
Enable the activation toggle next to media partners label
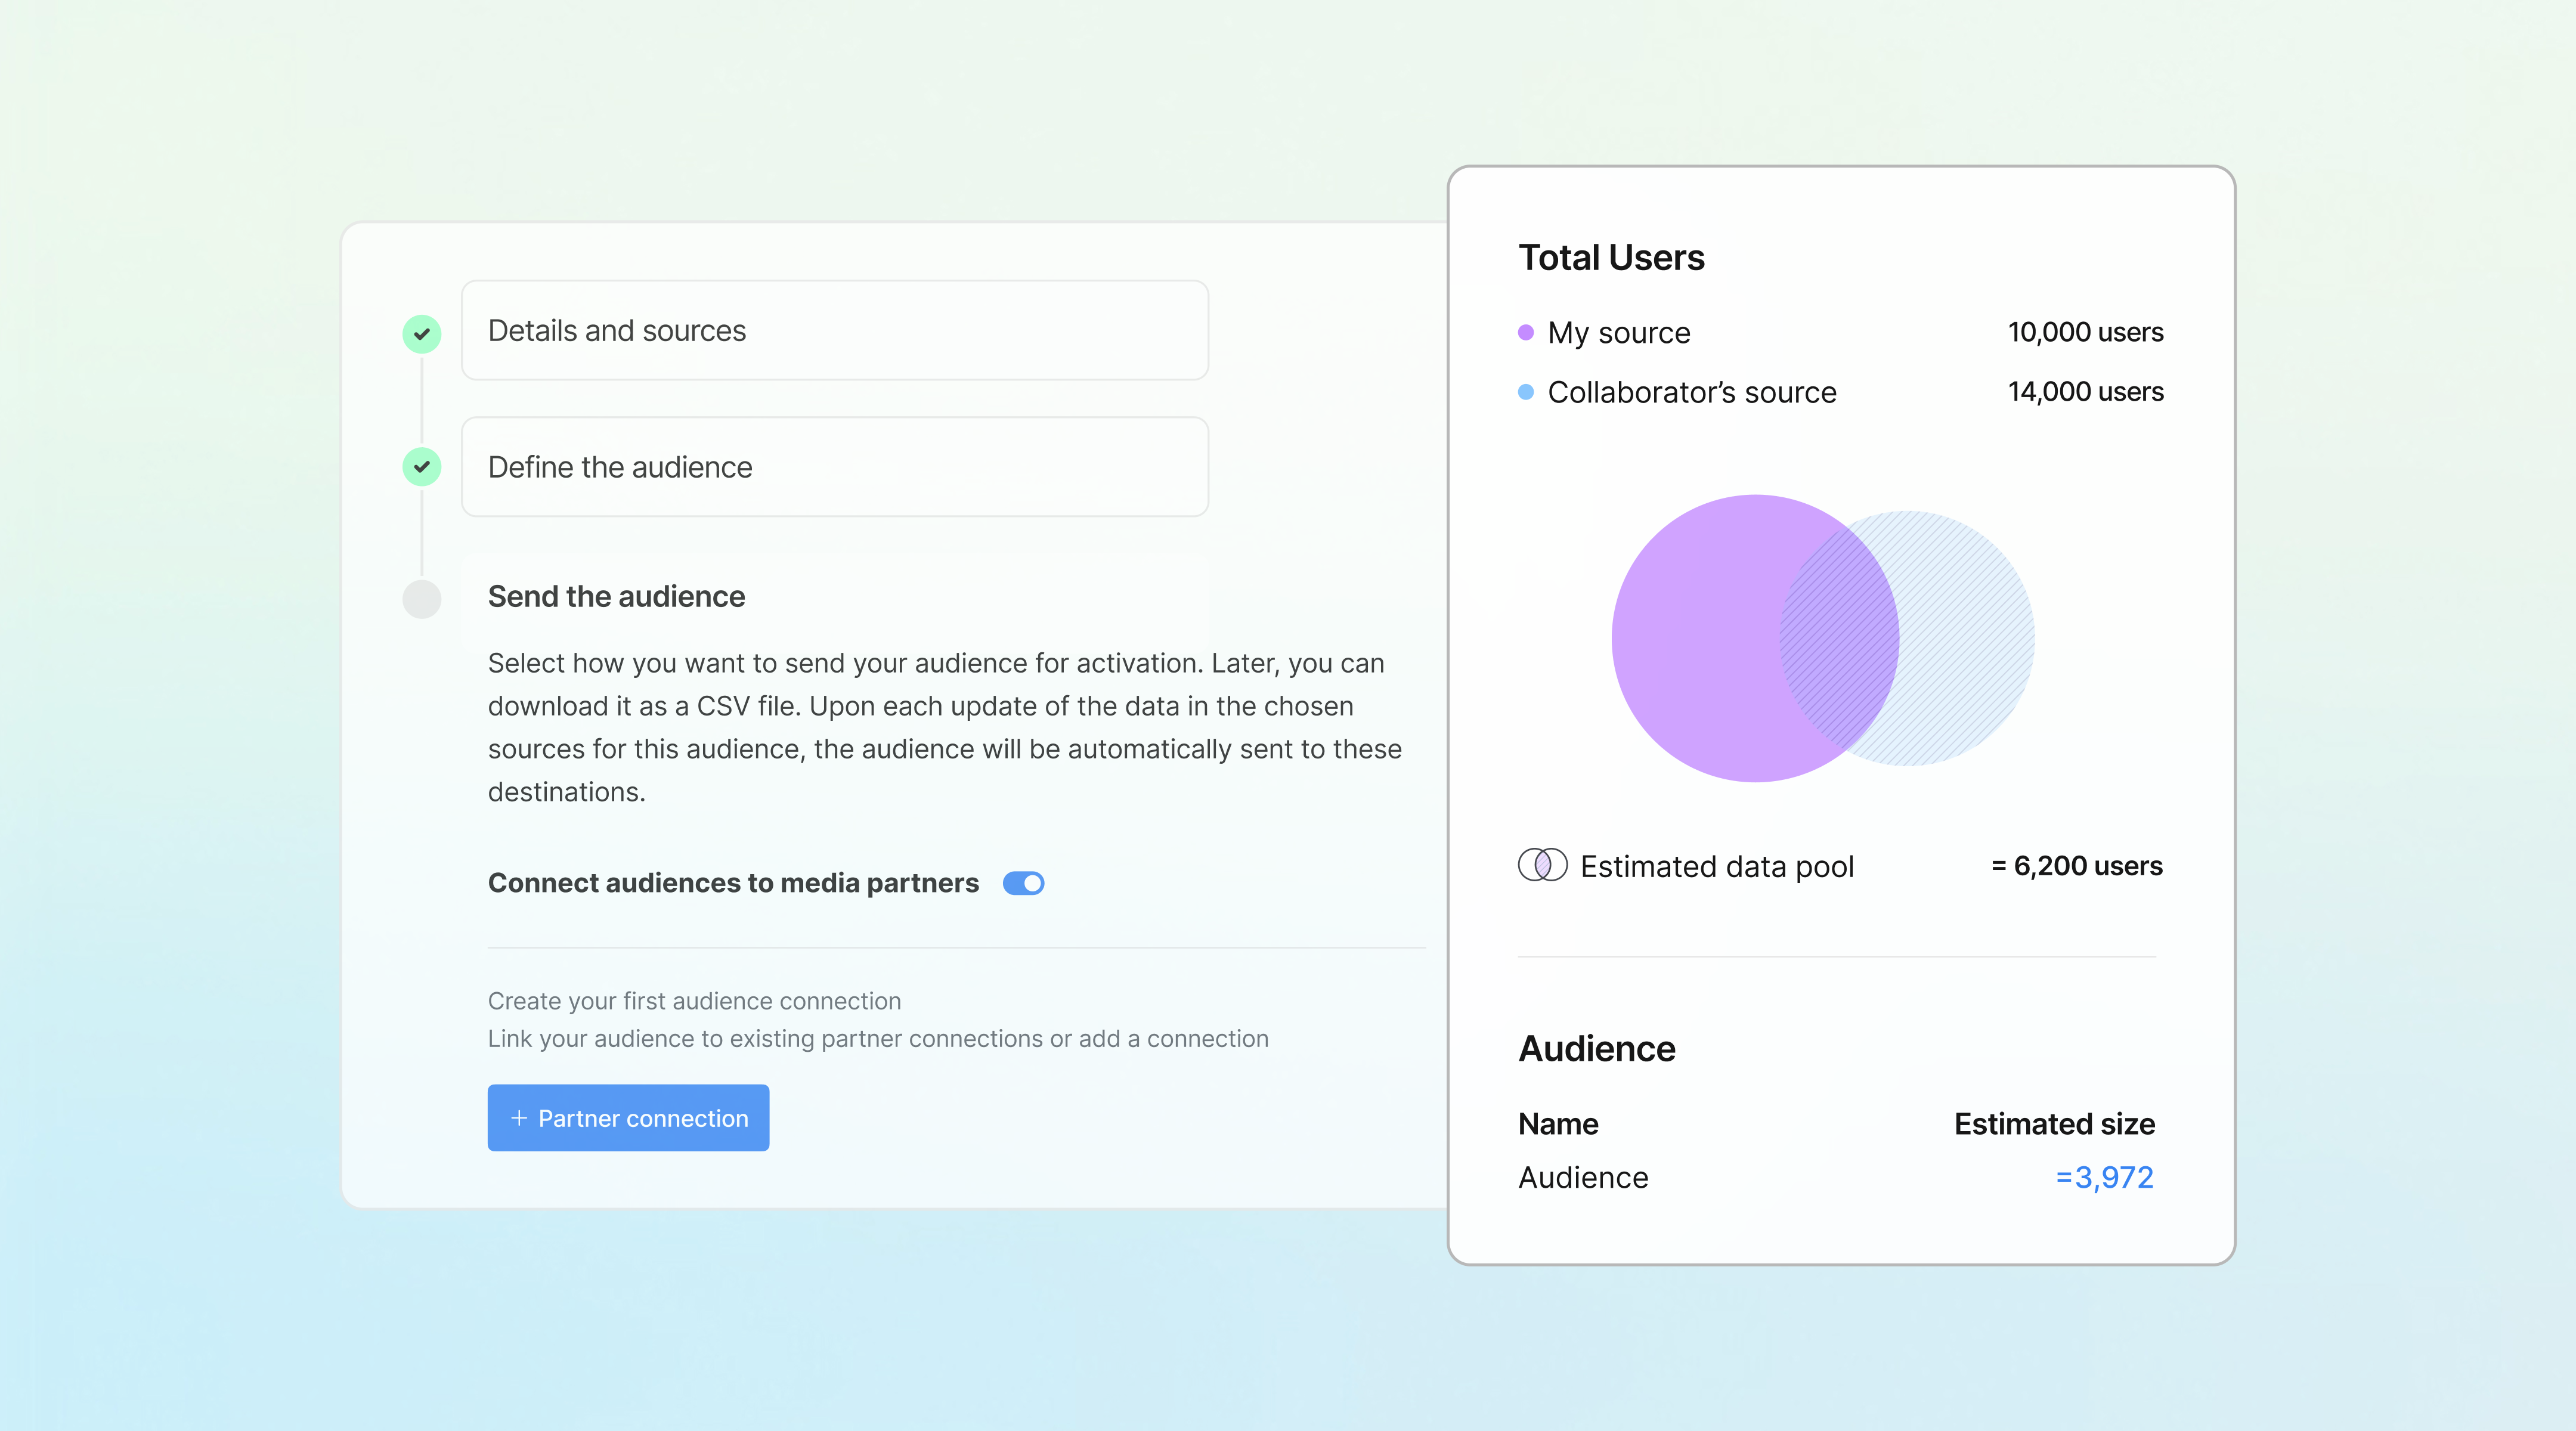[x=1023, y=883]
